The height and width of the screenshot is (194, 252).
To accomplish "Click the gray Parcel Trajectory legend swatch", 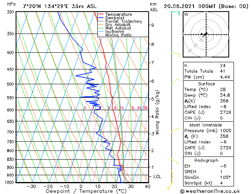I will 101,21.
